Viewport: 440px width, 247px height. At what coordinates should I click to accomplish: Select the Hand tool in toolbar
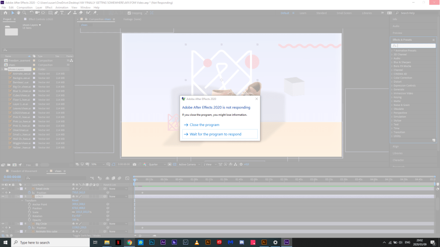click(18, 13)
